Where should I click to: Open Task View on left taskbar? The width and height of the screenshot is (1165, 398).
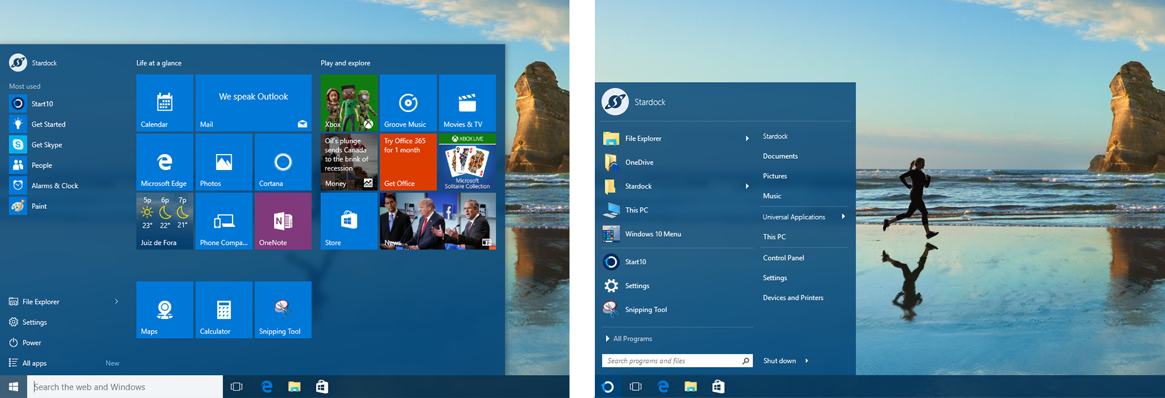[x=236, y=387]
